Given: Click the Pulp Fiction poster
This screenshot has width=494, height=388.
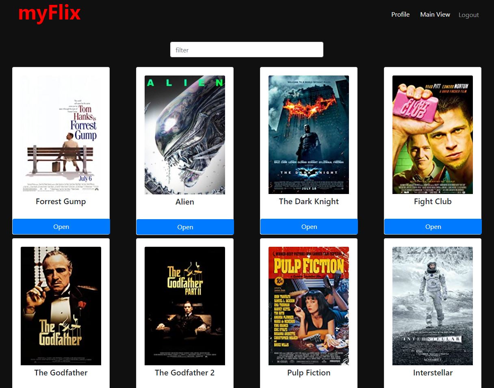Looking at the screenshot, I should coord(309,306).
